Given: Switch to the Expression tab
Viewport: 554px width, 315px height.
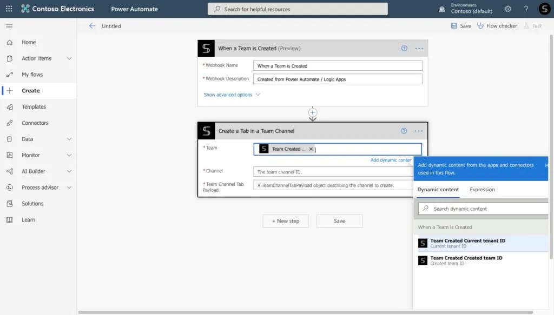Looking at the screenshot, I should [x=482, y=190].
